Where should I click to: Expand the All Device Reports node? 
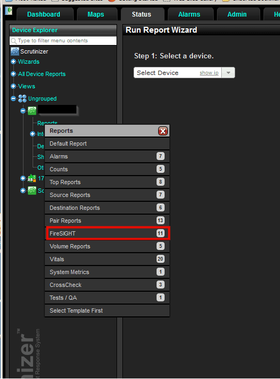click(x=13, y=74)
